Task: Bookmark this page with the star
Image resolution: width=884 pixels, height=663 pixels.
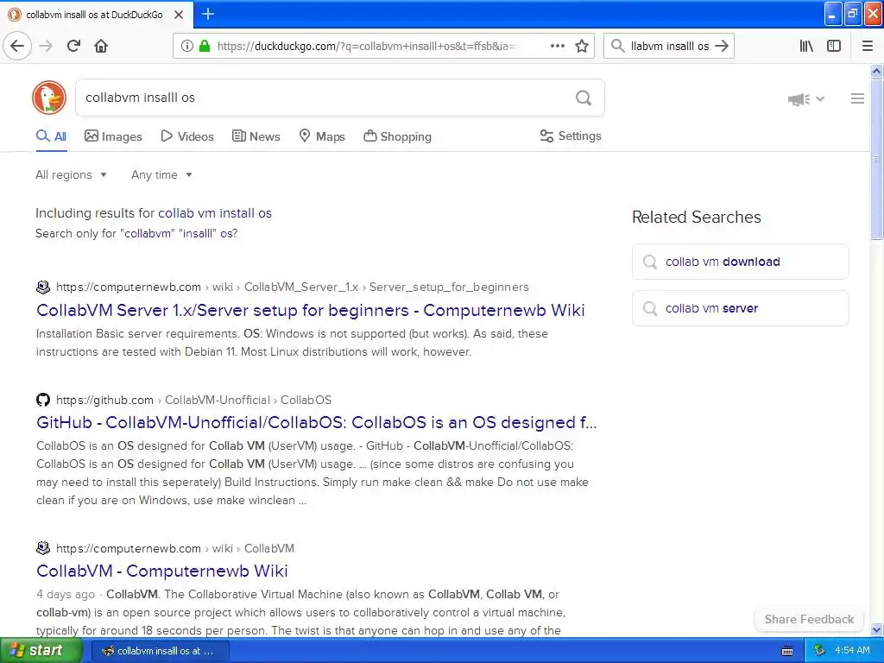Action: 582,46
